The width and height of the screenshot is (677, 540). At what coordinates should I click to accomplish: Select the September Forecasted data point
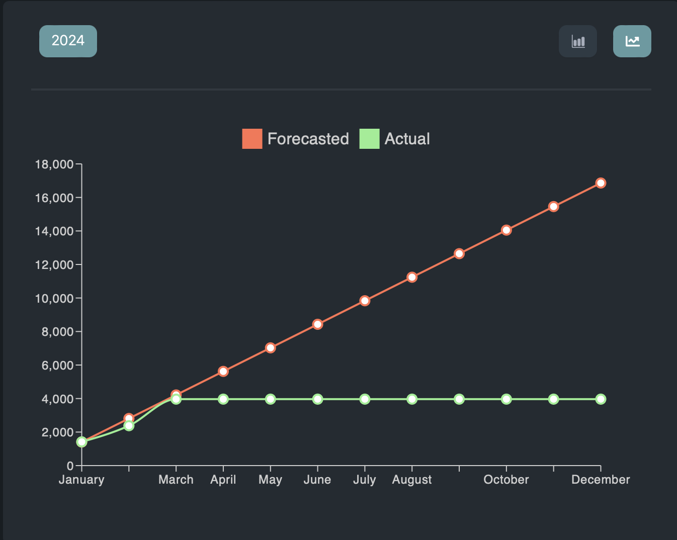pos(459,253)
